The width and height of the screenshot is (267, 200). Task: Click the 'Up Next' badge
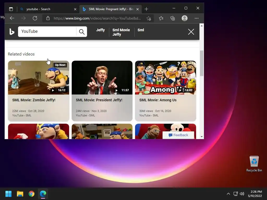tap(60, 65)
